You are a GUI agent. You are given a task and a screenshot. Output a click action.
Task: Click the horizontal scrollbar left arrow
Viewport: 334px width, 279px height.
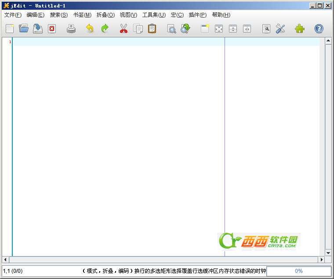pyautogui.click(x=6, y=260)
